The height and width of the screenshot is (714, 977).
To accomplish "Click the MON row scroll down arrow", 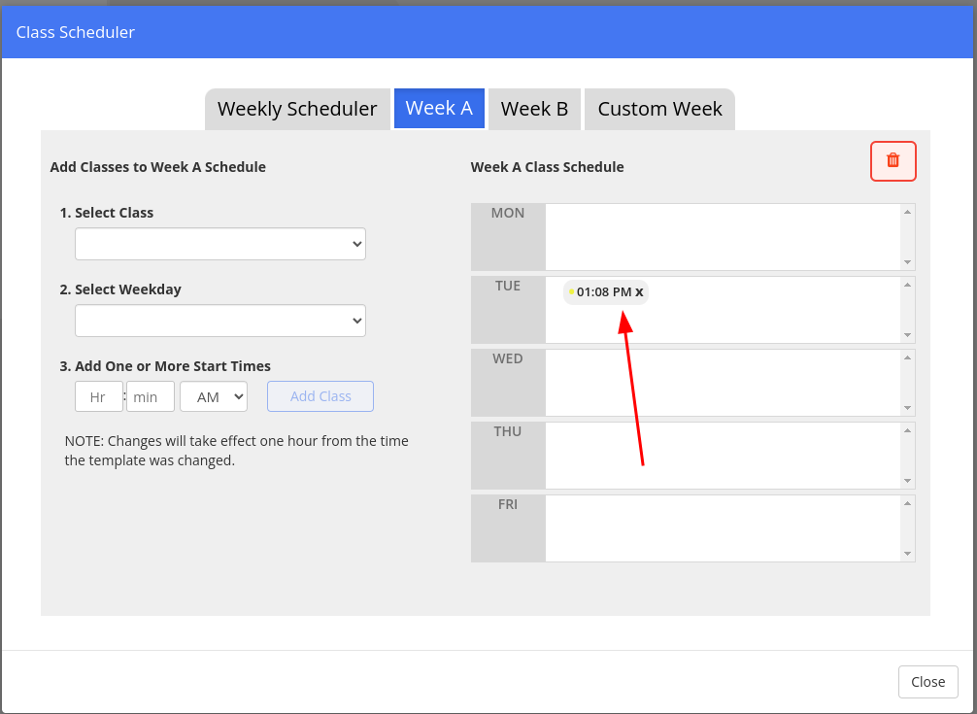I will point(908,262).
